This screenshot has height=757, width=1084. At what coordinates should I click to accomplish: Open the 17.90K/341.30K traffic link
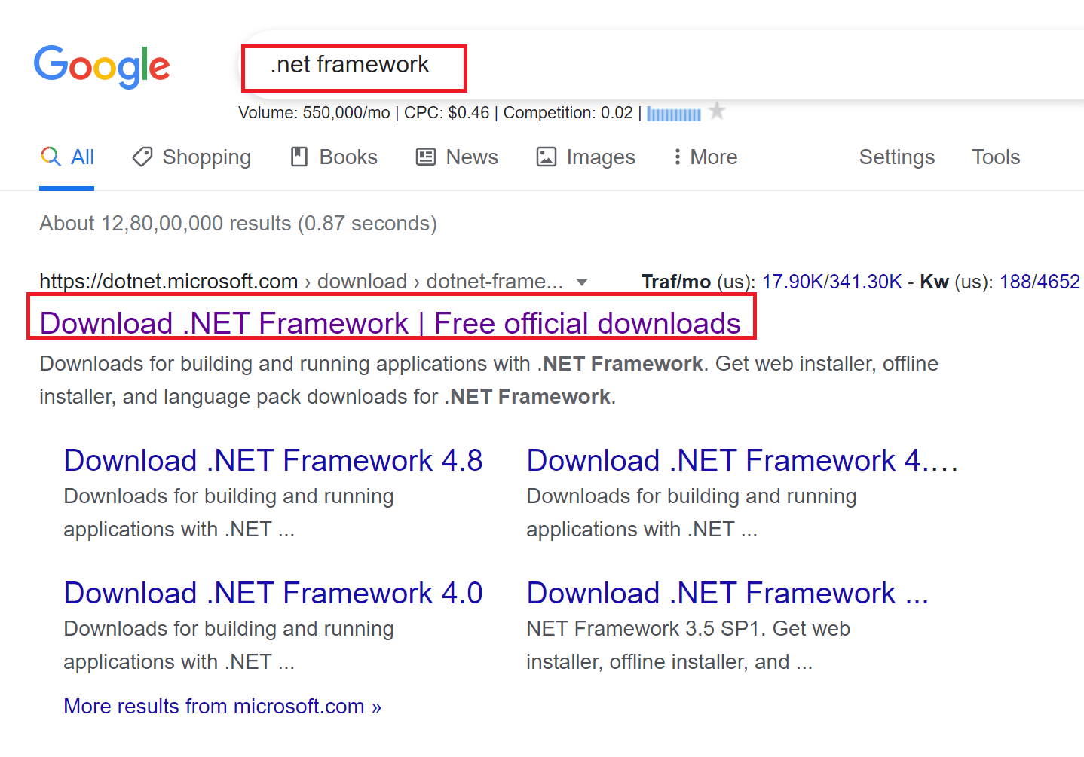click(x=831, y=281)
